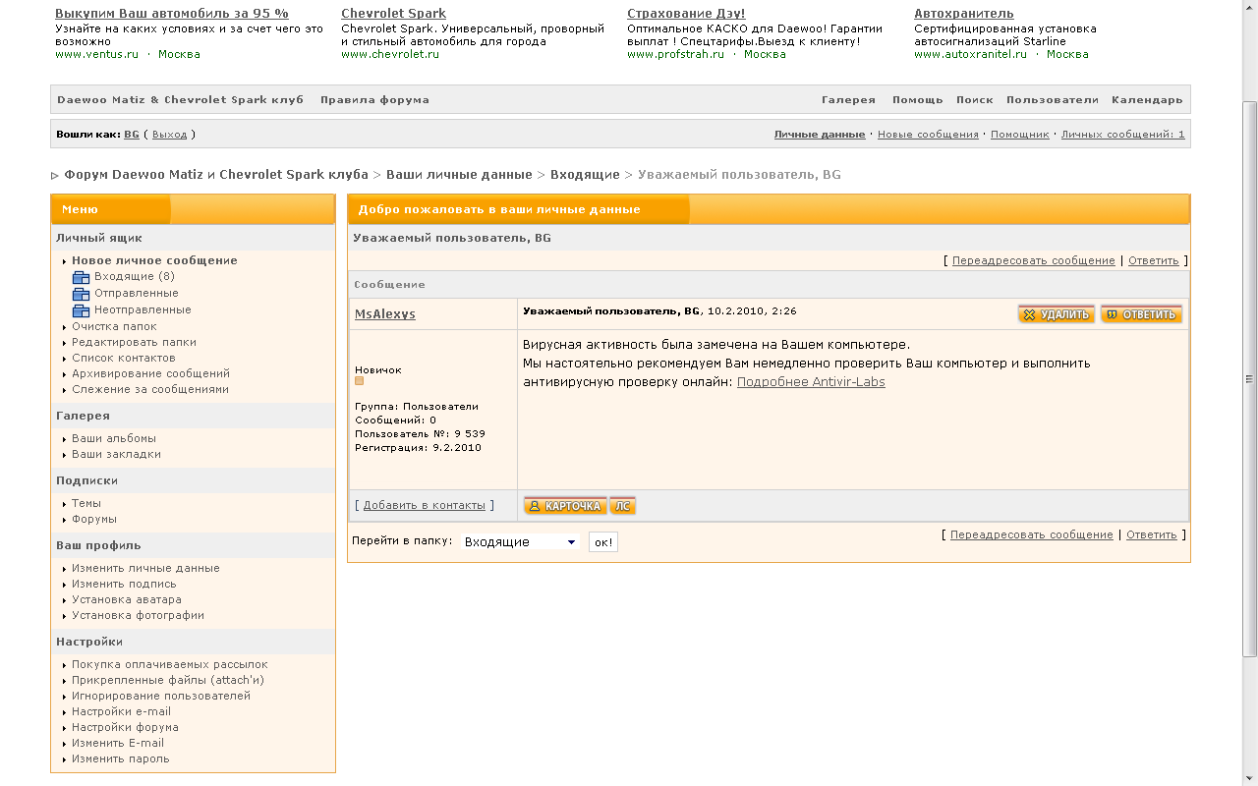Viewport: 1258px width, 786px height.
Task: Follow the Подробнее Antivir-Labs link
Action: click(811, 382)
